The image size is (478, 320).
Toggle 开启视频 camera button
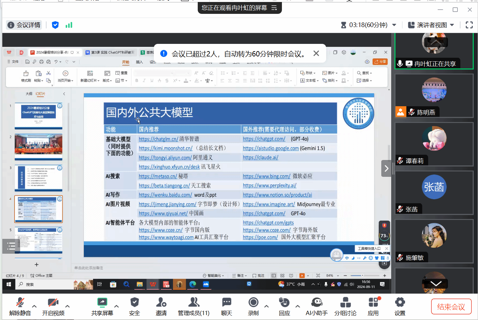[53, 303]
